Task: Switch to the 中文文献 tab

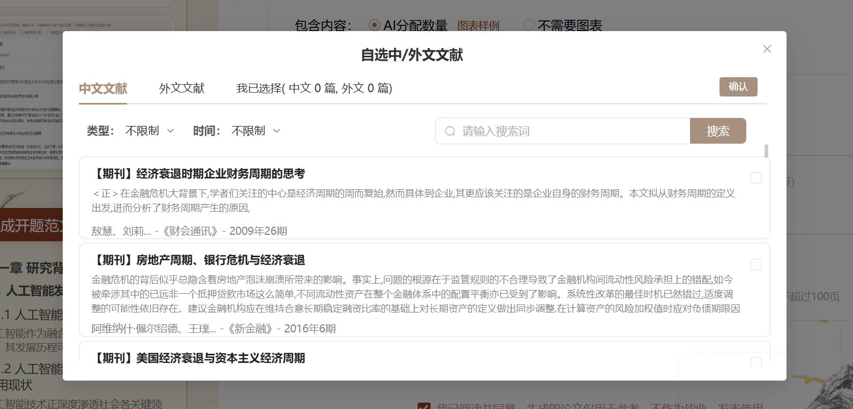Action: 103,88
